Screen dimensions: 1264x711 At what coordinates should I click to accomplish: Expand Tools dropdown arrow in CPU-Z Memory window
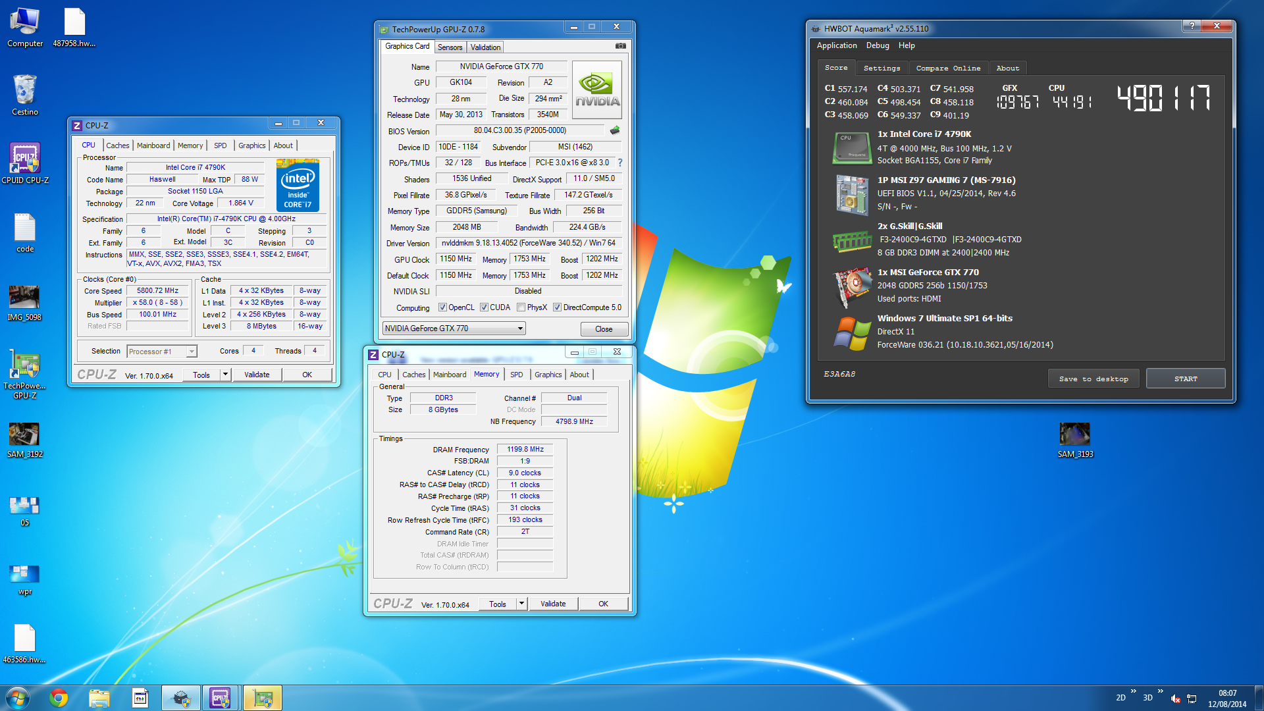click(x=521, y=604)
